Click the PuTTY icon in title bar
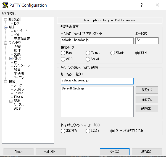The width and height of the screenshot is (166, 157). tap(5, 5)
